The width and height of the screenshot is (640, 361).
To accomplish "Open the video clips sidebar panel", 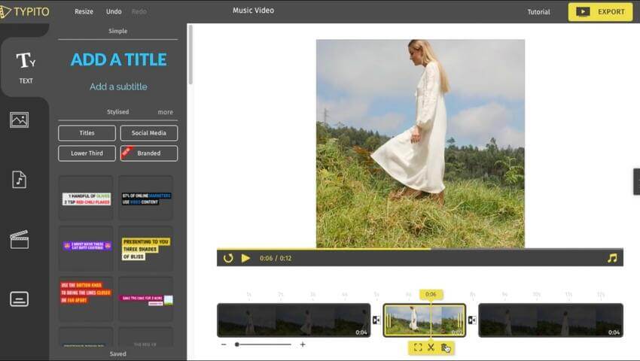I will tap(19, 239).
